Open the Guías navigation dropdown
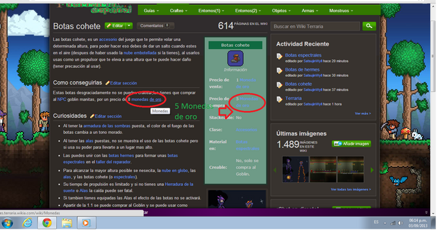437x245 pixels. 151,11
